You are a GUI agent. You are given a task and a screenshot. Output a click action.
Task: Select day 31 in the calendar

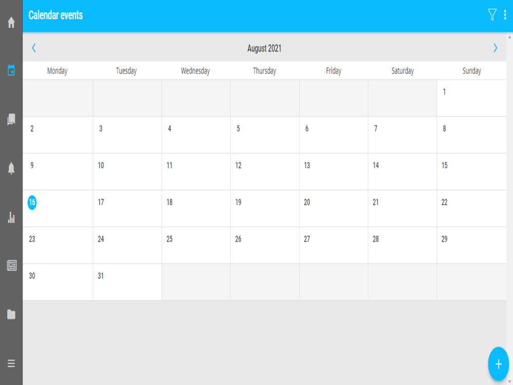pos(127,282)
